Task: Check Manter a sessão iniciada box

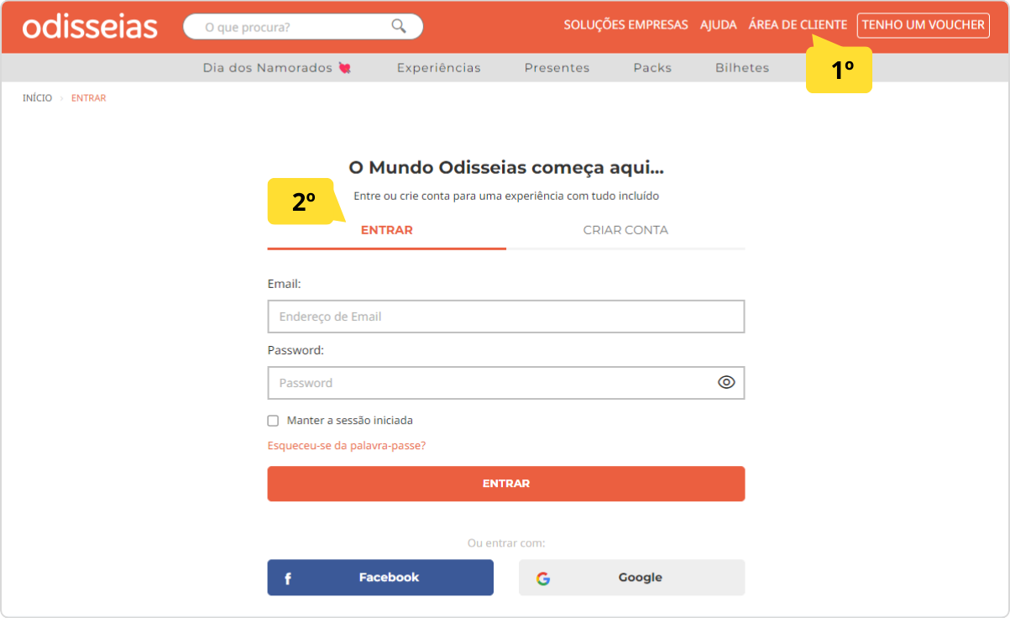Action: coord(273,421)
